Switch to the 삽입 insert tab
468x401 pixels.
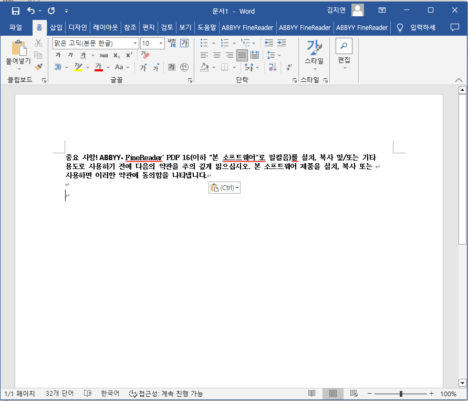[56, 27]
